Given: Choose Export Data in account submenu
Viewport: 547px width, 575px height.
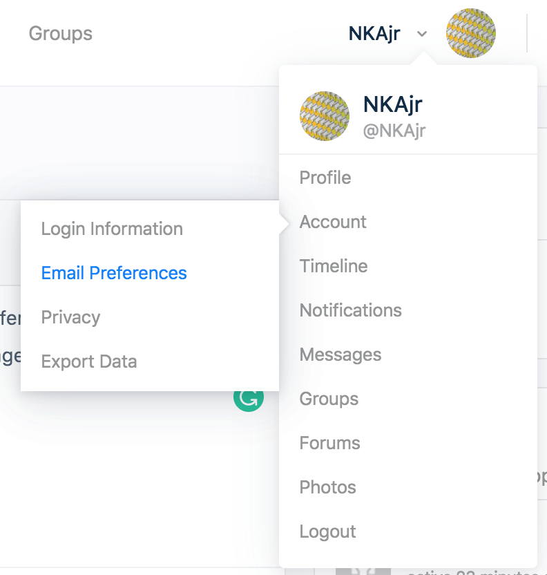Looking at the screenshot, I should pos(89,361).
